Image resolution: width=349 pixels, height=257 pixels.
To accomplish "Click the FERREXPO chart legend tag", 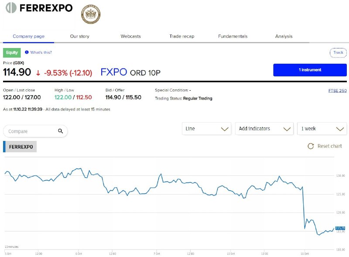I will point(20,147).
